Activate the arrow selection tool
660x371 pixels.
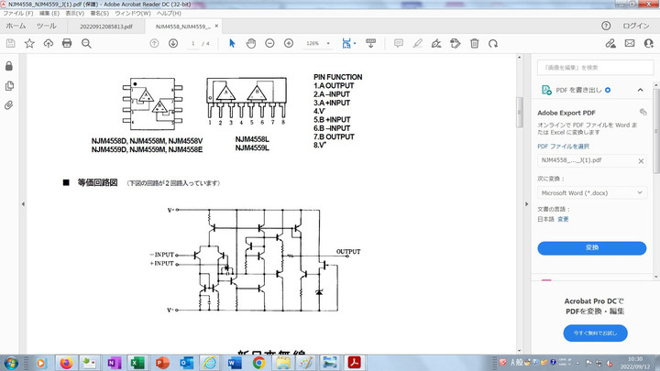click(232, 43)
